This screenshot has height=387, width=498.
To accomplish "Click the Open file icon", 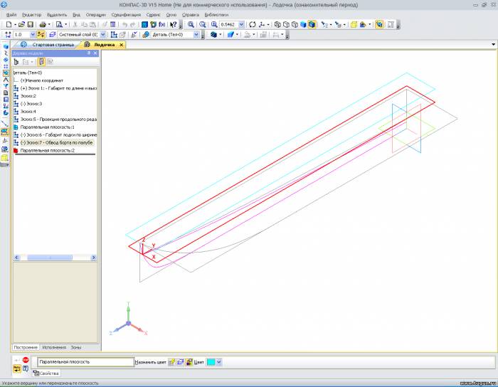I will [21, 24].
